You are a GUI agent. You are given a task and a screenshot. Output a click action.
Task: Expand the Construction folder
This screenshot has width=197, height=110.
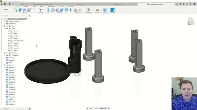click(x=5, y=55)
